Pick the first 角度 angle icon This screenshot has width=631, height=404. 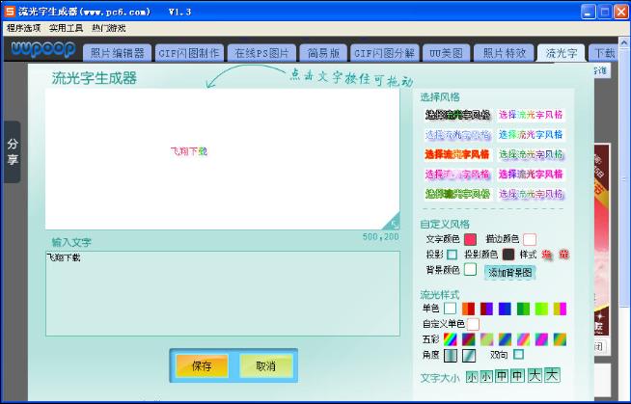(x=452, y=356)
